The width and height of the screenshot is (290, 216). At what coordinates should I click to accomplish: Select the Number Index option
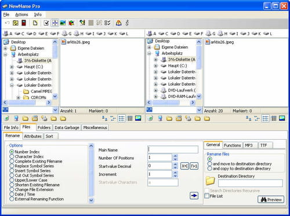[x=24, y=152]
